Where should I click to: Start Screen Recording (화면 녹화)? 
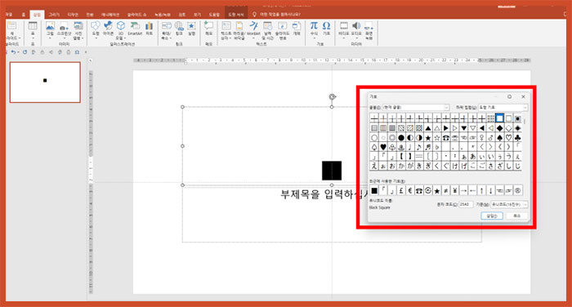point(369,30)
